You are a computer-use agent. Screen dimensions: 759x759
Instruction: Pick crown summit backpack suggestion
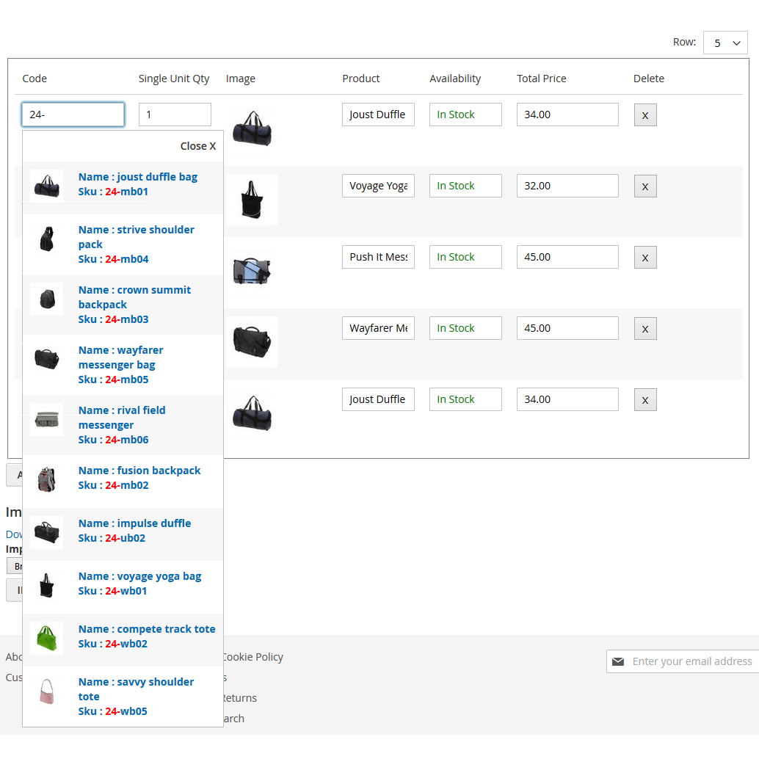pos(134,297)
